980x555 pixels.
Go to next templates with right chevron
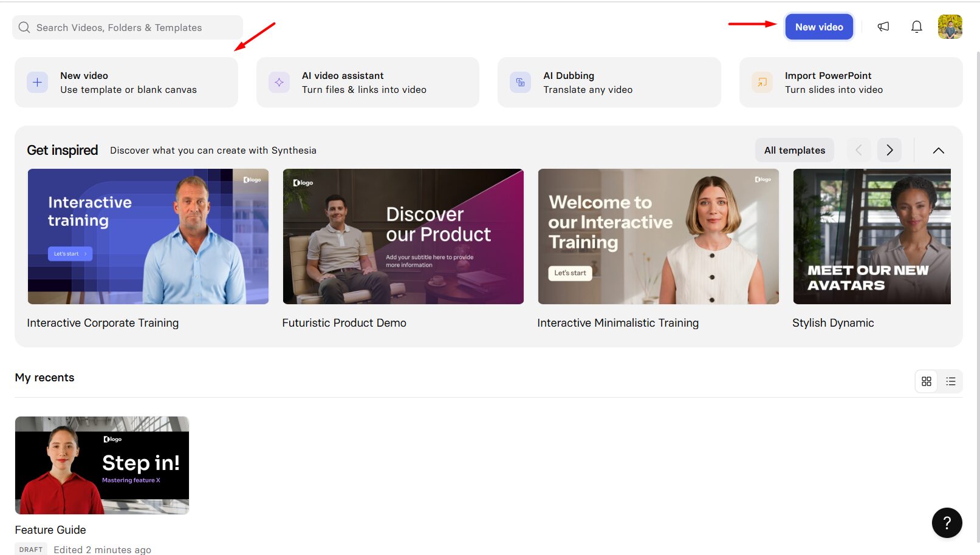tap(889, 150)
